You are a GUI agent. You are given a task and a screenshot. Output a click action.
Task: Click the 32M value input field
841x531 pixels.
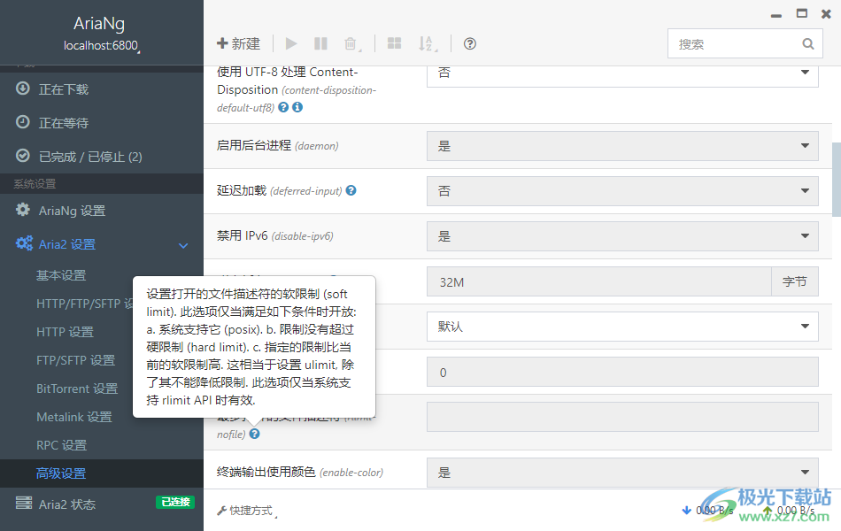599,281
